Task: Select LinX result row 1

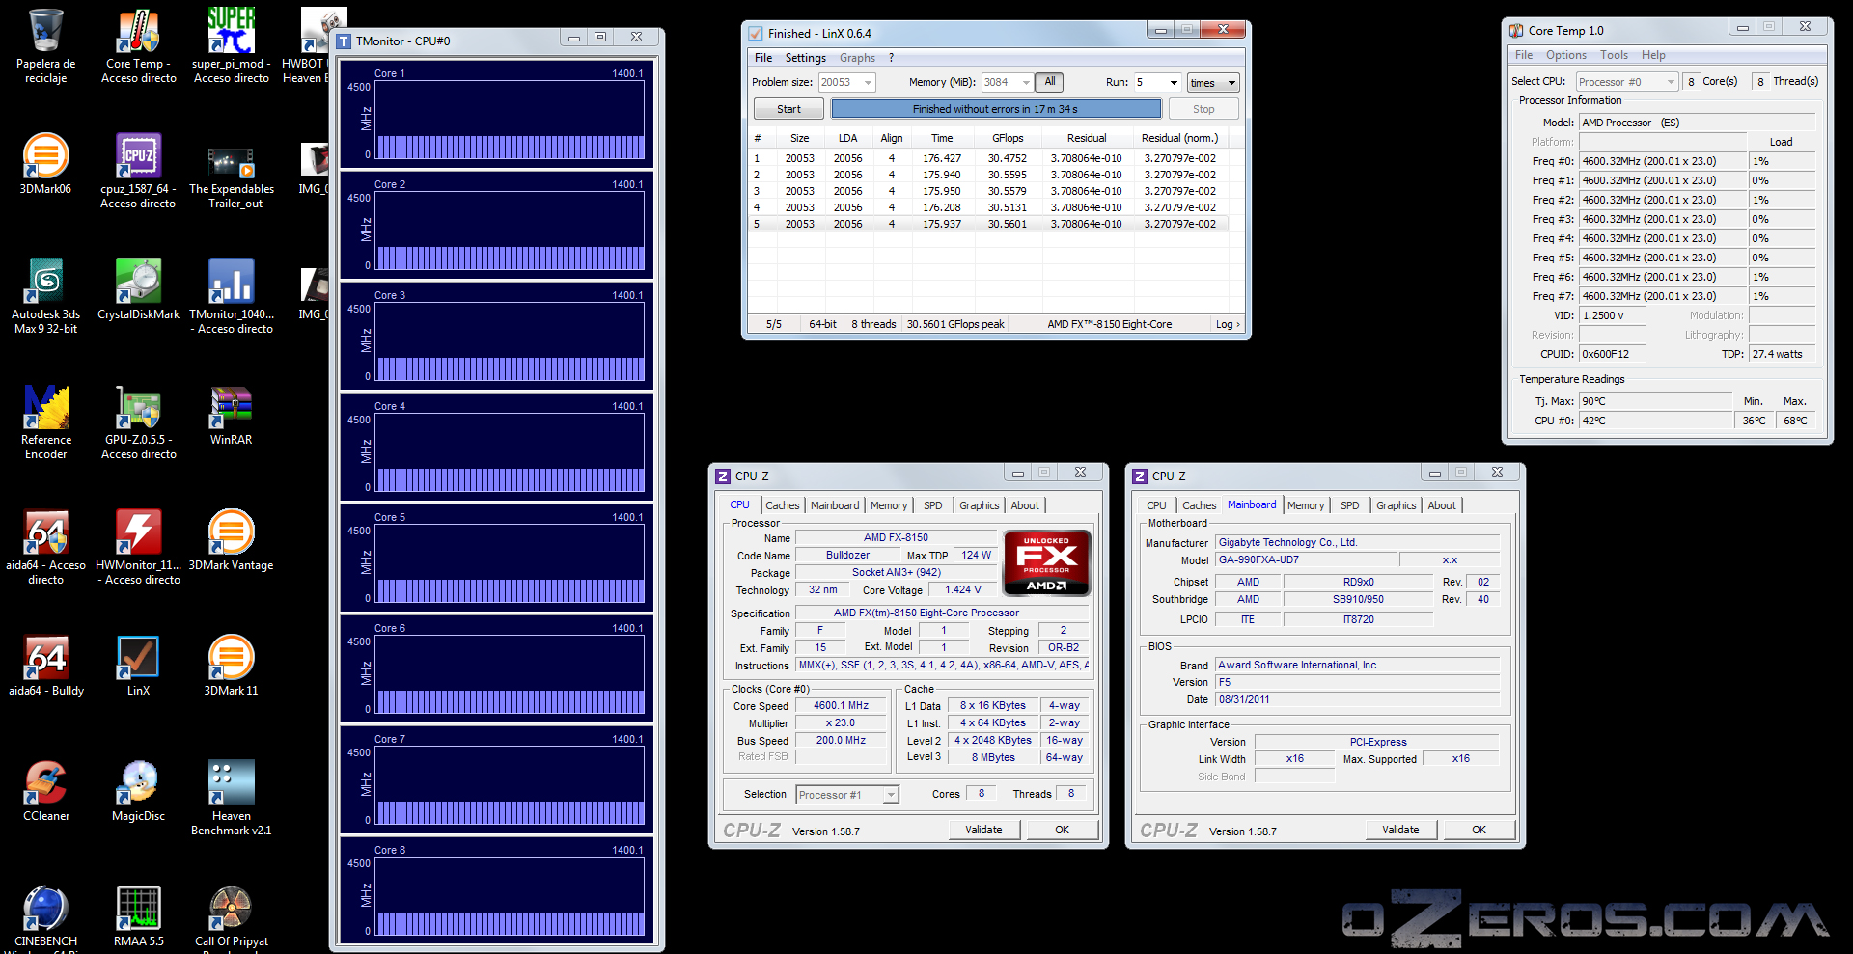Action: pyautogui.click(x=990, y=158)
